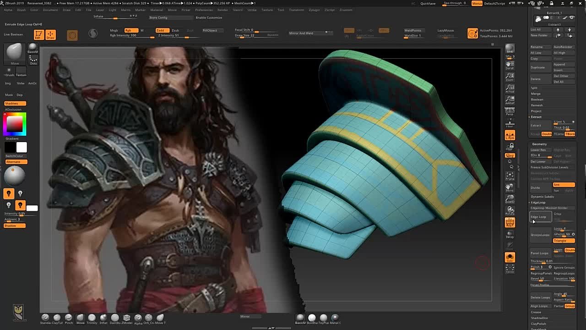Click the Duplicate subtool button
The height and width of the screenshot is (330, 586).
coord(541,67)
